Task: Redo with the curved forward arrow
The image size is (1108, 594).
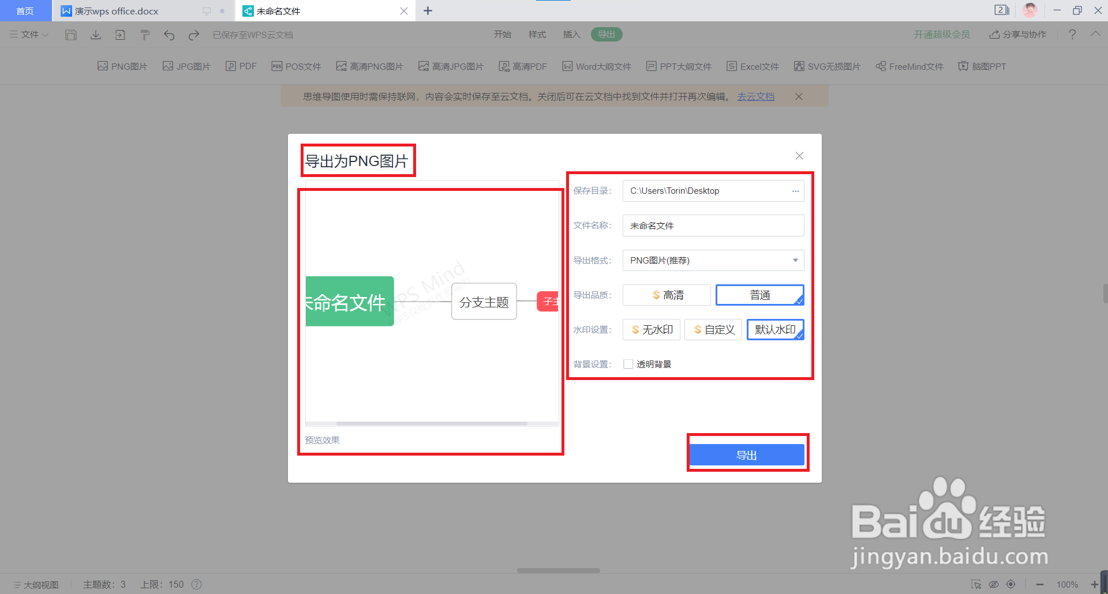Action: [194, 35]
